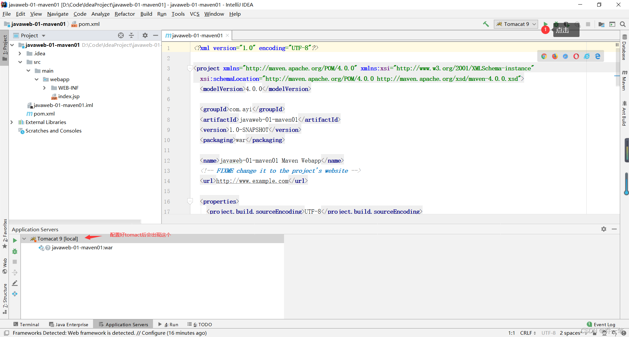Click Artifacts icon in Application Servers sidebar

click(15, 294)
